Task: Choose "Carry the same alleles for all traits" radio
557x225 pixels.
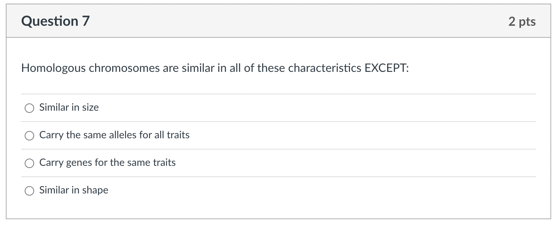Action: point(29,135)
